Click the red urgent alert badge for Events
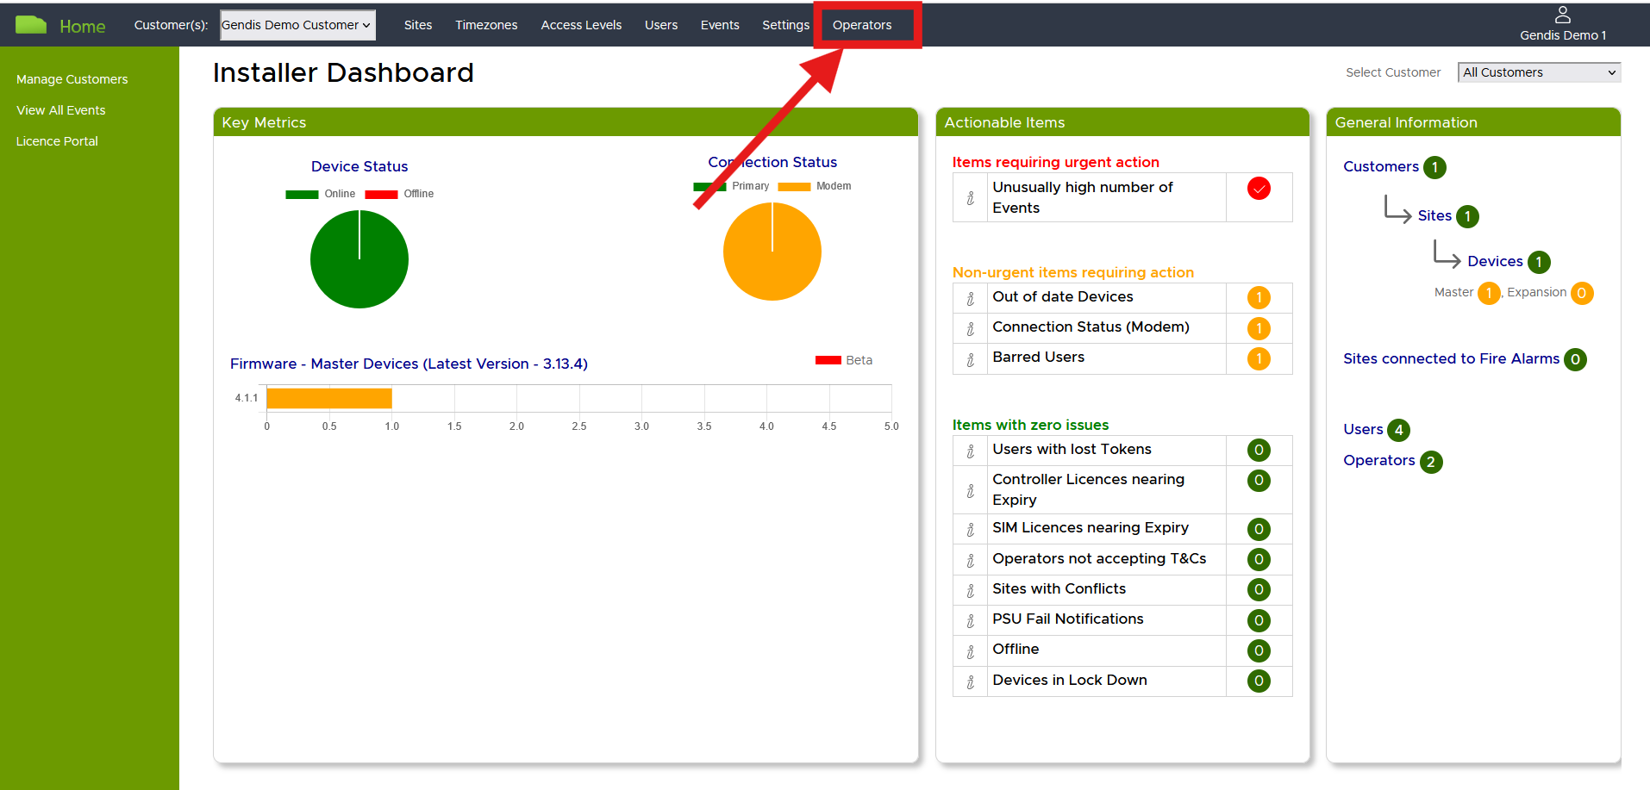Image resolution: width=1650 pixels, height=790 pixels. point(1258,189)
